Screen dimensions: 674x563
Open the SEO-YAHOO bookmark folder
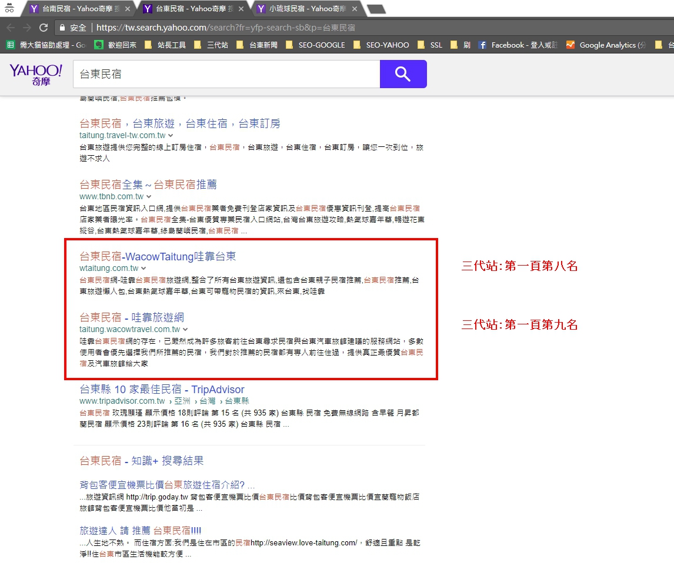click(381, 45)
